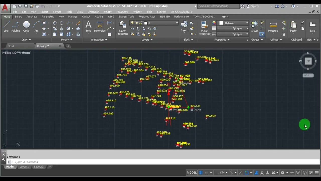The height and width of the screenshot is (181, 321).
Task: Open the TOPOCAD2000V11 menu
Action: 181,12
